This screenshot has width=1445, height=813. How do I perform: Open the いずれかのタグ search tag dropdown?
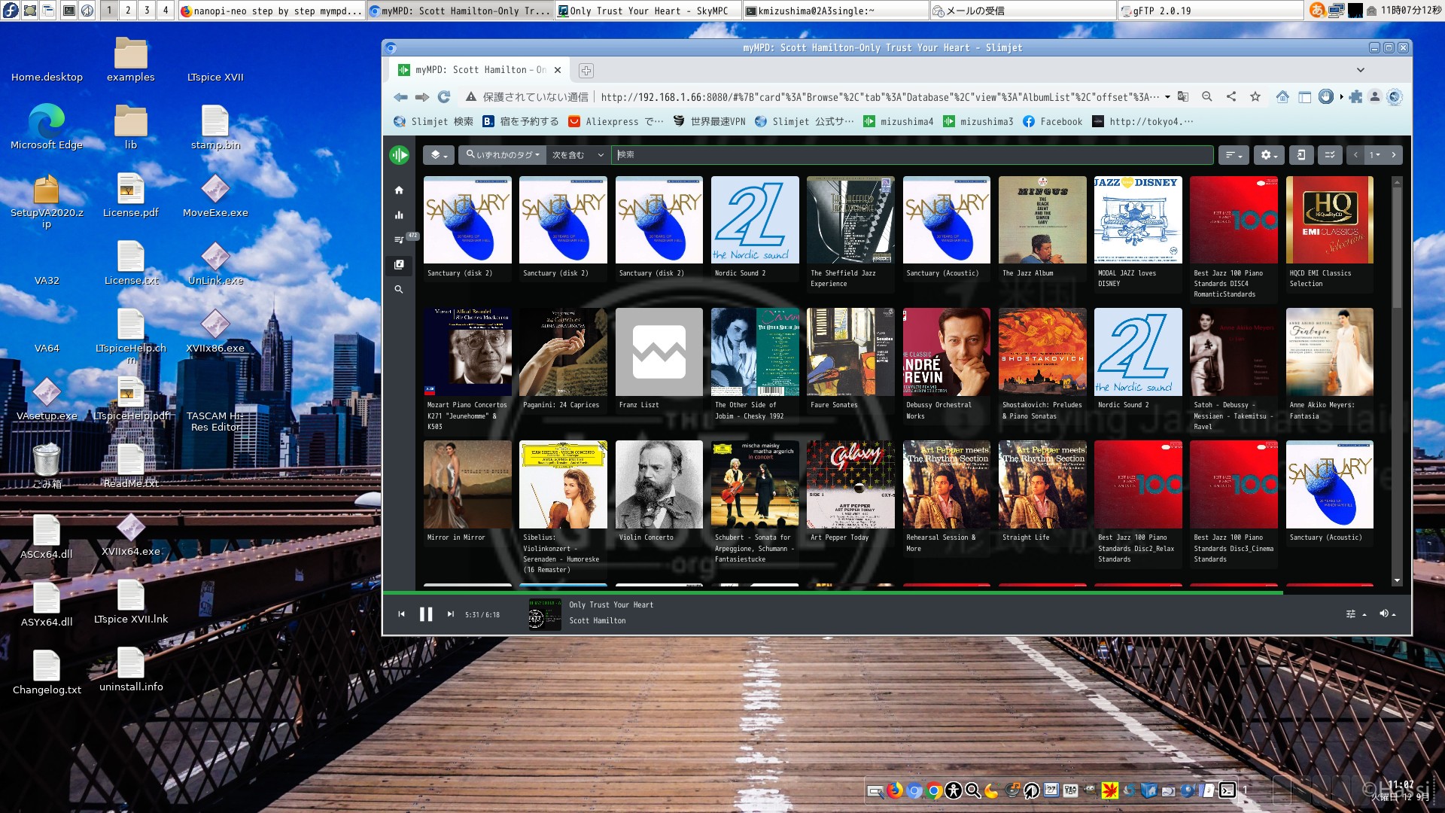point(502,155)
